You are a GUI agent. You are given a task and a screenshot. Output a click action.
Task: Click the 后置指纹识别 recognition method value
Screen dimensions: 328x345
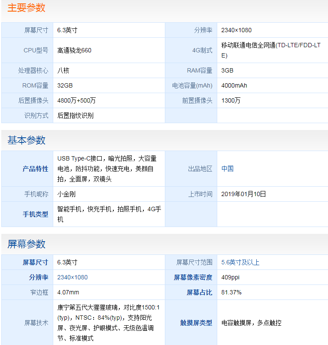pyautogui.click(x=75, y=115)
